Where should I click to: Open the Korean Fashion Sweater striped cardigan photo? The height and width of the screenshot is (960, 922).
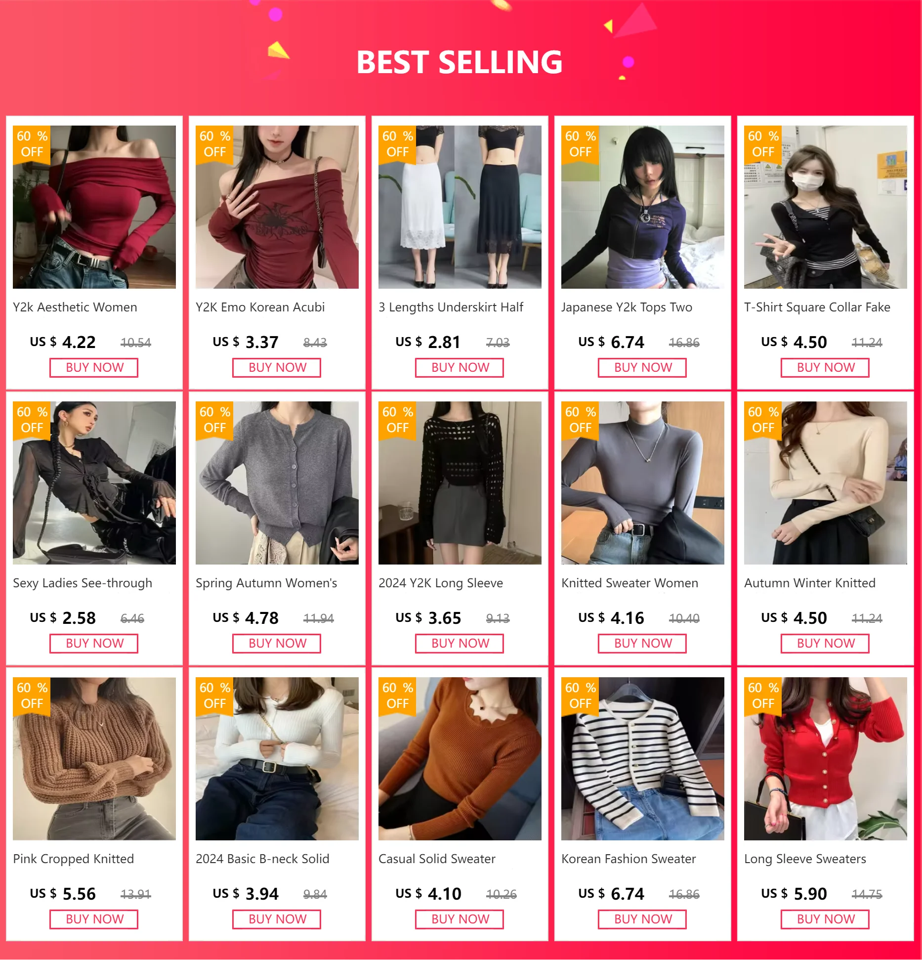643,758
